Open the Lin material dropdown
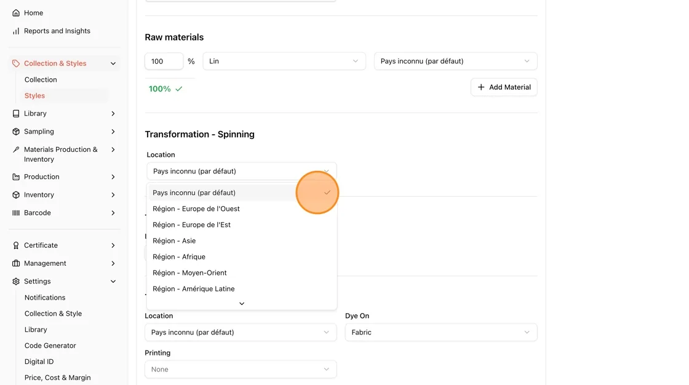 [284, 61]
